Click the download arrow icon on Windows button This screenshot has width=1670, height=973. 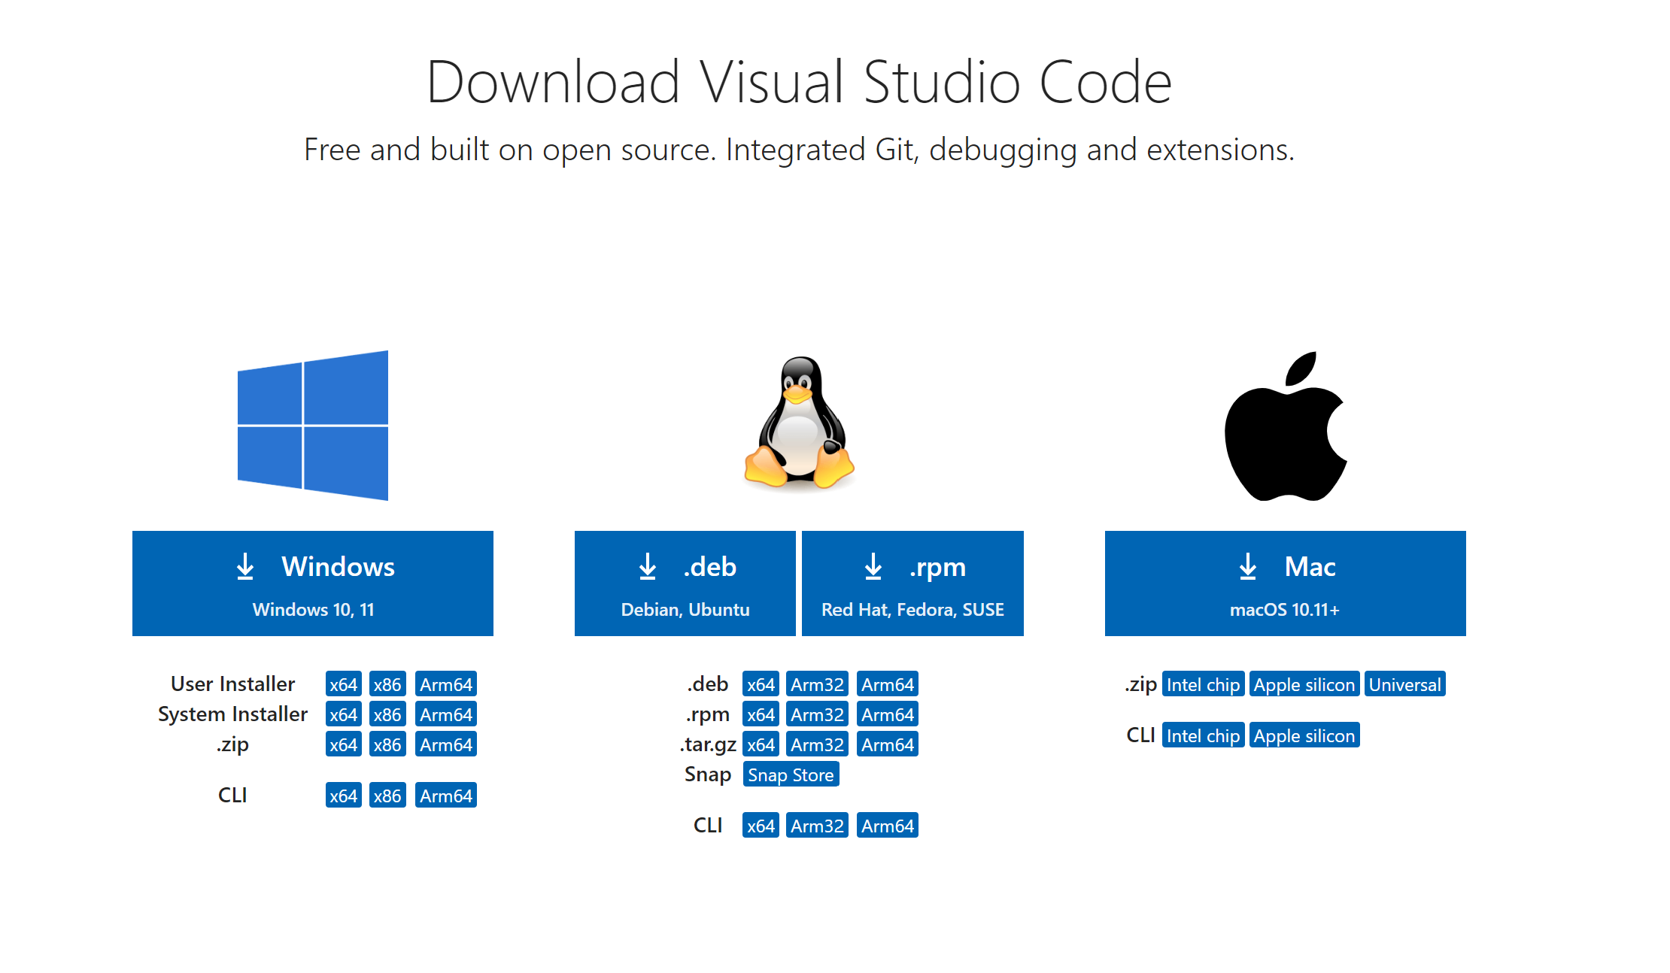[245, 567]
